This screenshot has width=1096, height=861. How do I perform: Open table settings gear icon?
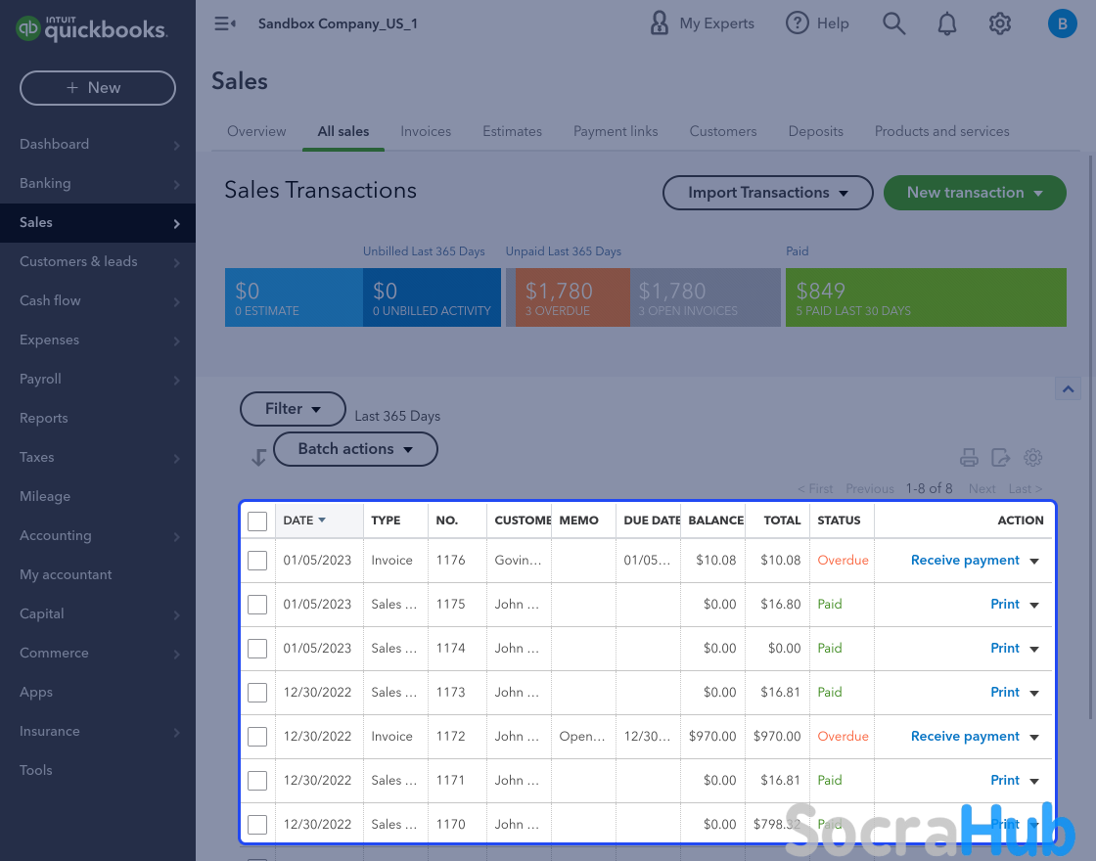pyautogui.click(x=1032, y=457)
